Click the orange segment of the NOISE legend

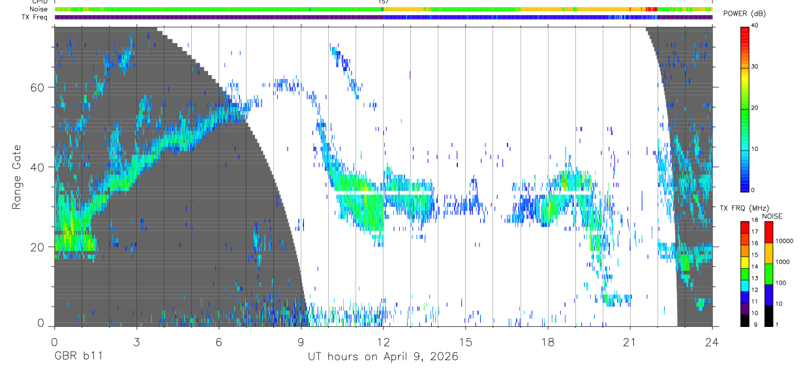tap(768, 253)
